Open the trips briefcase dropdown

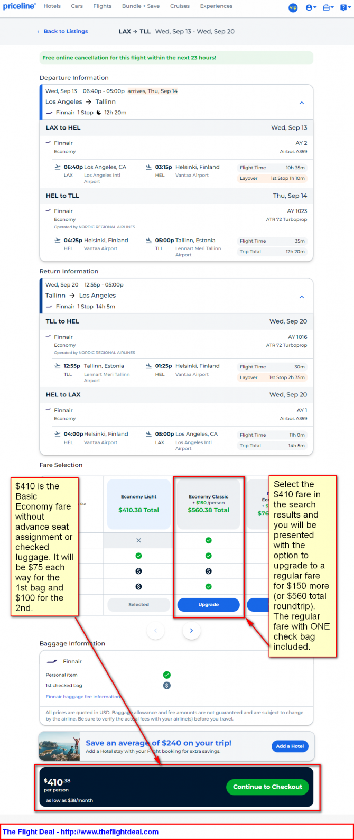(x=328, y=7)
